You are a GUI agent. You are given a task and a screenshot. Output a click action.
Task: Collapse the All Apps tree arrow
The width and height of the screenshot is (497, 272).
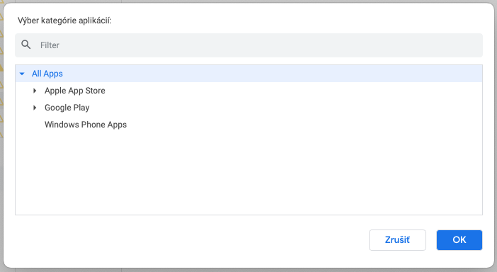pos(22,74)
